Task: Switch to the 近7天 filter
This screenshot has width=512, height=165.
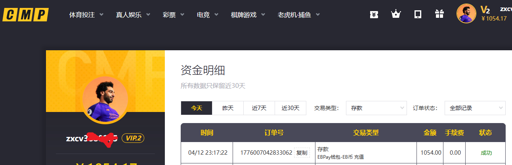Action: pyautogui.click(x=259, y=108)
